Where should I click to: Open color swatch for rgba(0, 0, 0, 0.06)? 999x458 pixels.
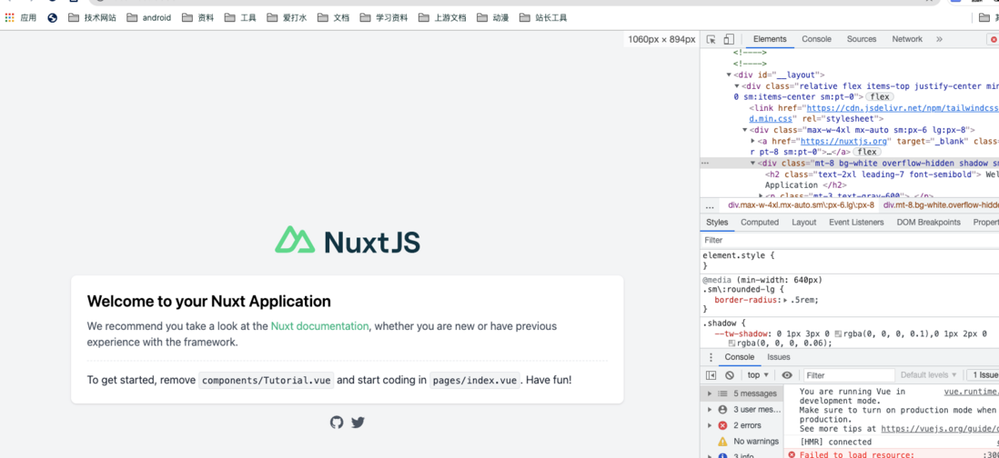click(732, 343)
